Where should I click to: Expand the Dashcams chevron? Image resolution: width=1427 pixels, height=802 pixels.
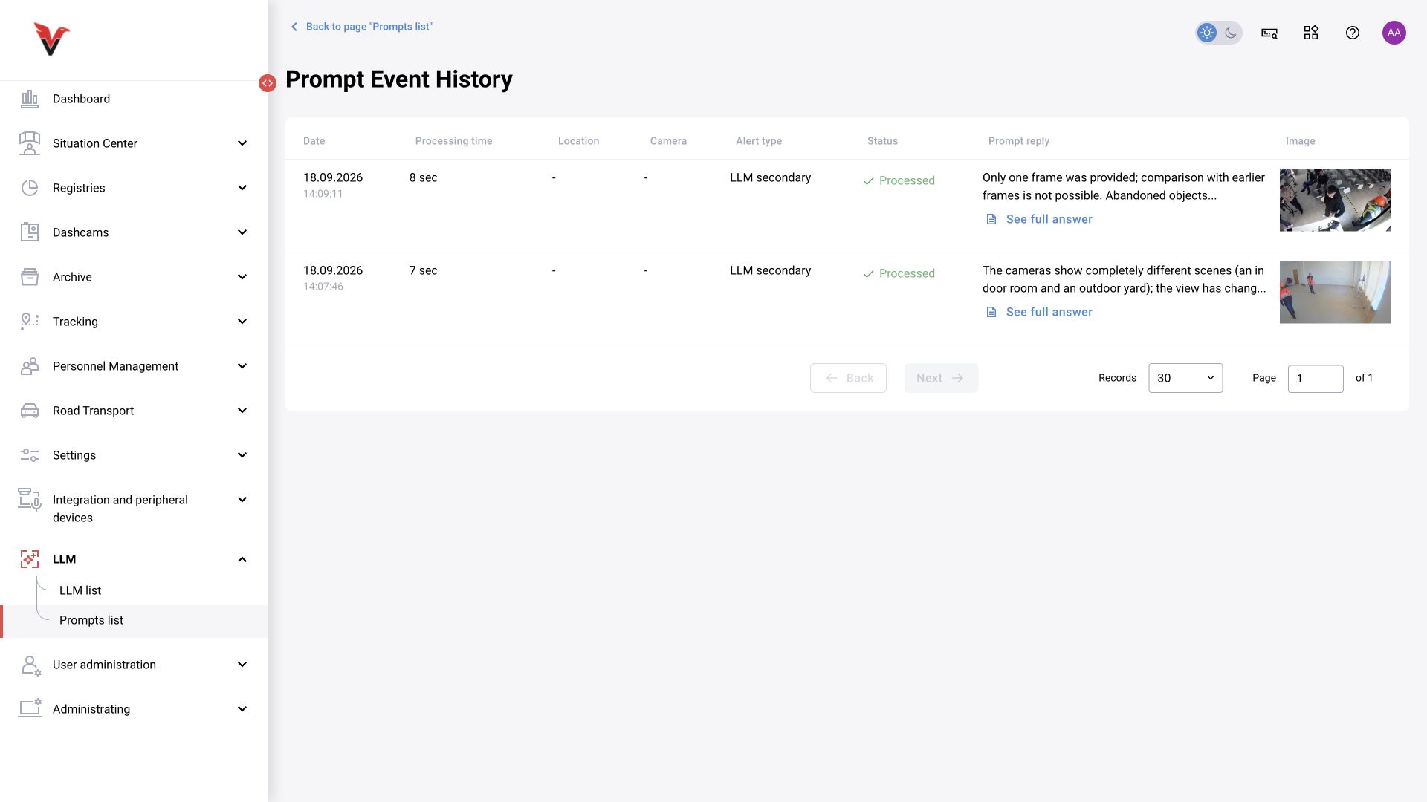click(x=242, y=232)
